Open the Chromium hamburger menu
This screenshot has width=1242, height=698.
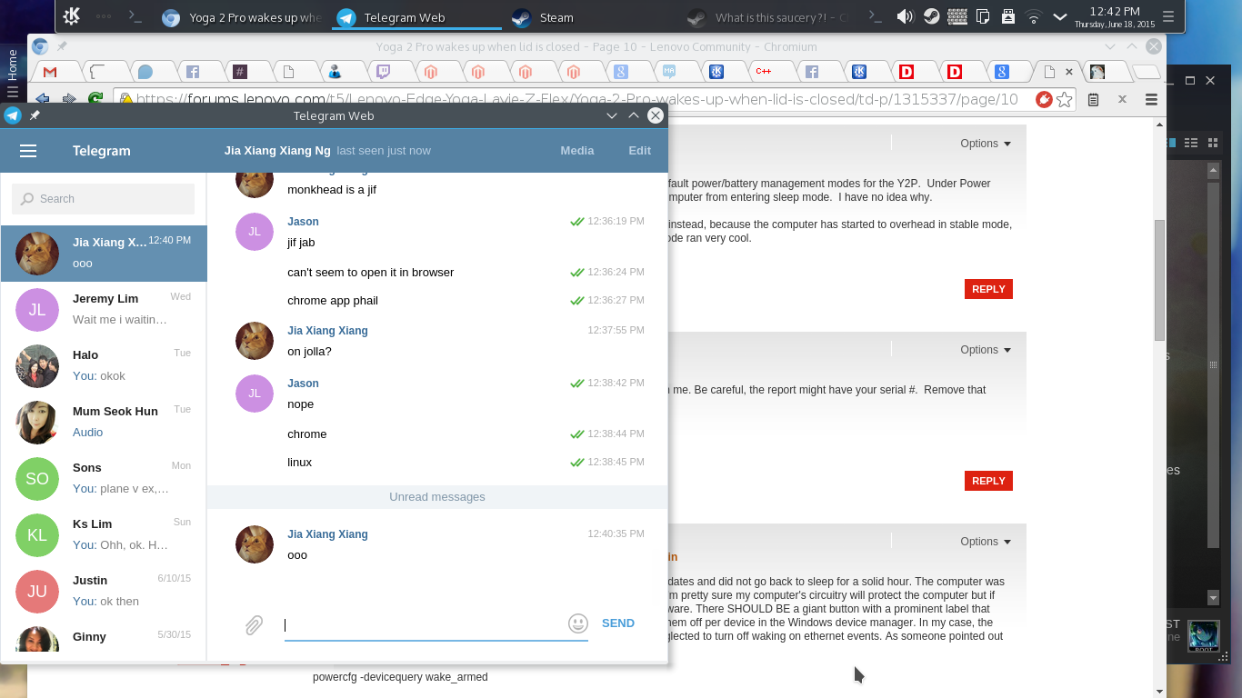(x=1151, y=100)
